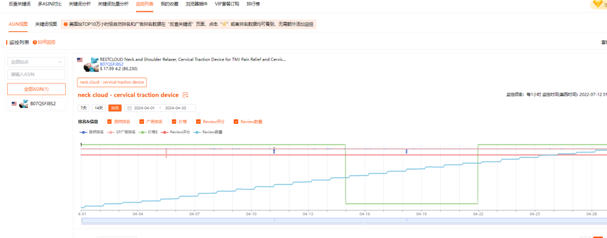607x238 pixels.
Task: Toggle the Review数量 checkbox
Action: point(236,122)
